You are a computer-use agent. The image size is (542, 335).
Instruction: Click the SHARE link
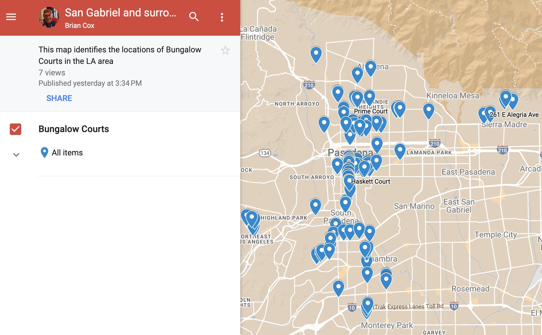coord(59,98)
